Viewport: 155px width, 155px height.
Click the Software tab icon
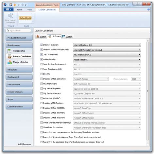pyautogui.click(x=50, y=36)
